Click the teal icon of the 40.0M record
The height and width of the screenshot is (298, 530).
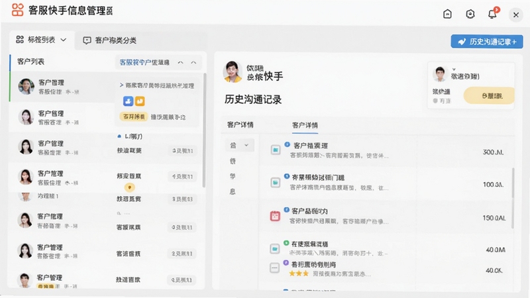pos(275,249)
